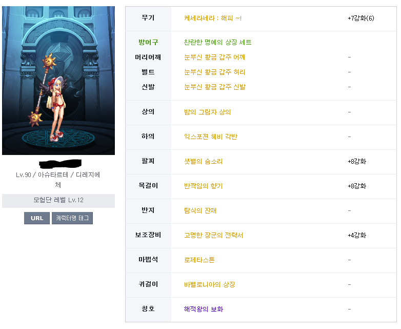Image resolution: width=401 pixels, height=329 pixels.
Task: Select the 마법석 row label
Action: pyautogui.click(x=148, y=259)
